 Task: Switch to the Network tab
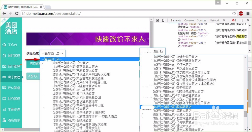214,20
